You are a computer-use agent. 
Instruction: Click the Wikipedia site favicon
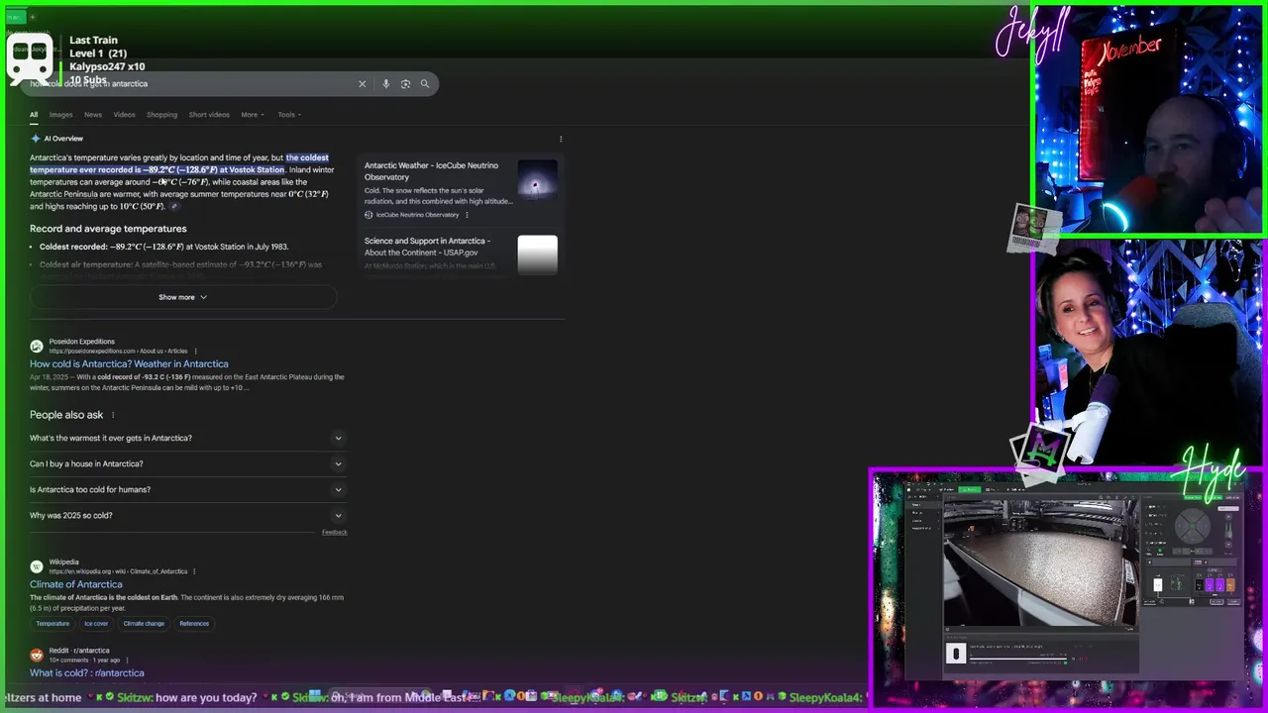[37, 566]
